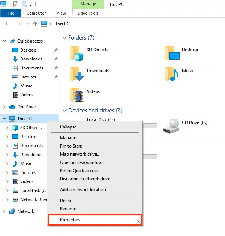
Task: Collapse the Folders (7) group
Action: coord(64,38)
